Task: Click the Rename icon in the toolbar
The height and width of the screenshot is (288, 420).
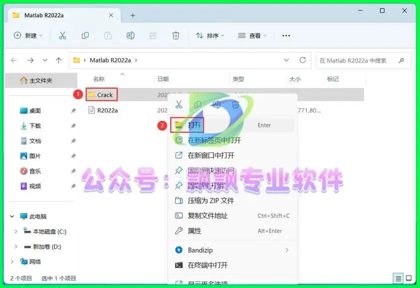Action: click(x=130, y=35)
